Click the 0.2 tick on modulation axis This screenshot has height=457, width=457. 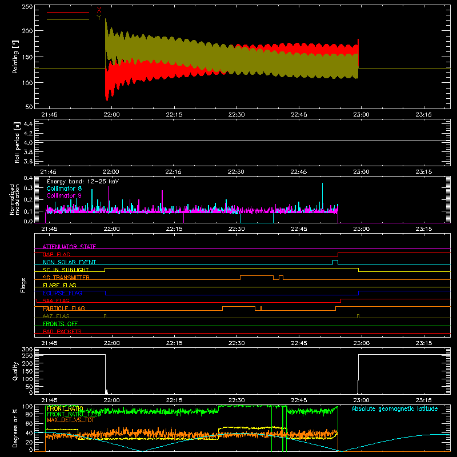pyautogui.click(x=28, y=200)
